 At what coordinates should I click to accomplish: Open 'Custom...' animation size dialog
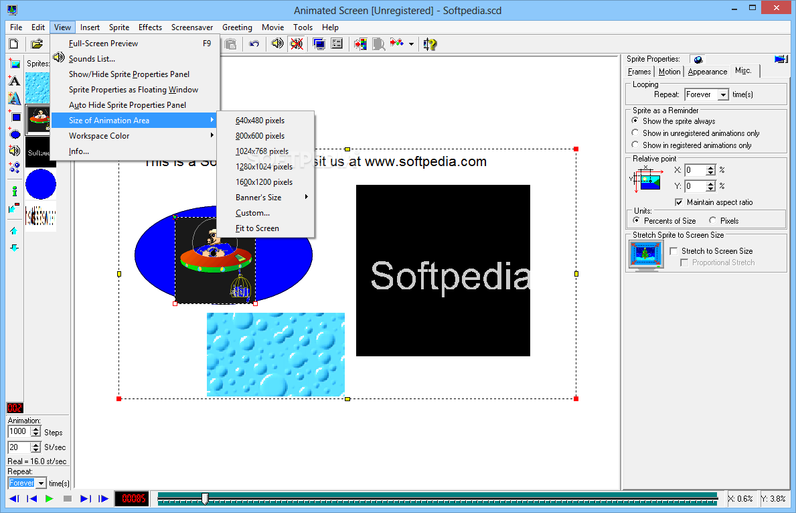click(265, 213)
